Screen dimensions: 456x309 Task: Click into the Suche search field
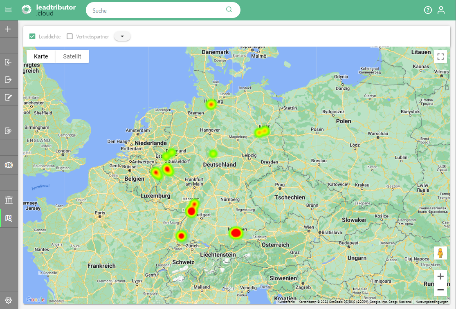[157, 10]
